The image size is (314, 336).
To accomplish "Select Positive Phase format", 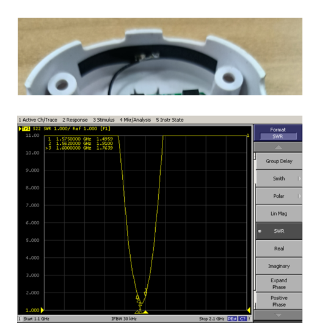I will pyautogui.click(x=279, y=301).
